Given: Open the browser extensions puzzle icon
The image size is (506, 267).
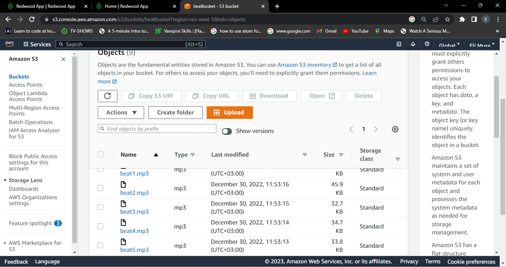Looking at the screenshot, I should [462, 19].
